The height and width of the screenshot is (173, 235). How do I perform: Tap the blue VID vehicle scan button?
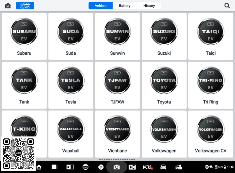[25, 6]
